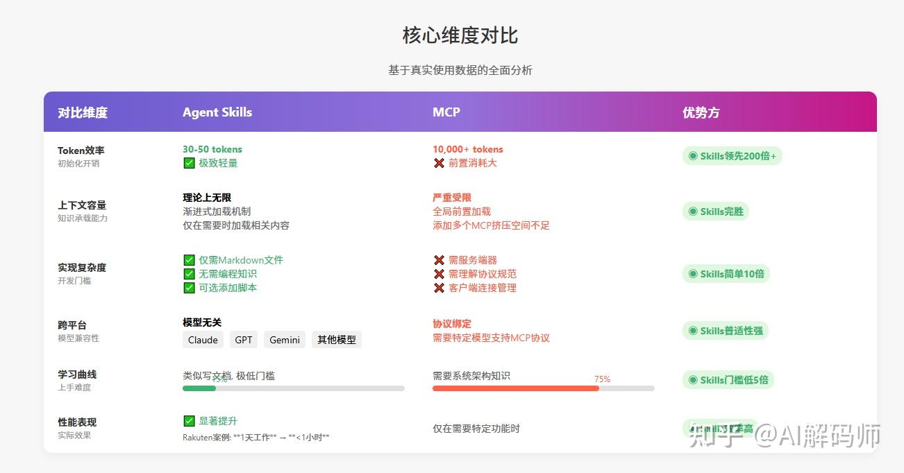Screen dimensions: 904x473
Task: Expand the 跨平台 comparison row
Action: (x=73, y=325)
